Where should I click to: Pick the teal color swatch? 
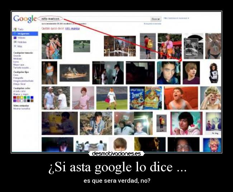(29, 98)
